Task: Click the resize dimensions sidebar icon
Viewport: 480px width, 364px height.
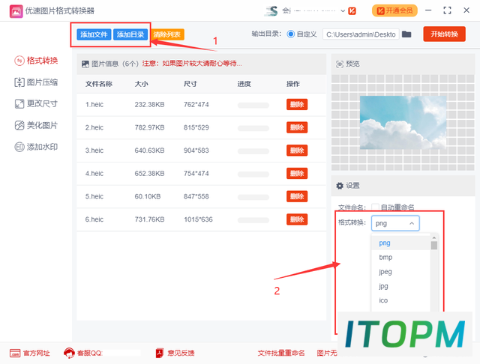Action: [19, 103]
